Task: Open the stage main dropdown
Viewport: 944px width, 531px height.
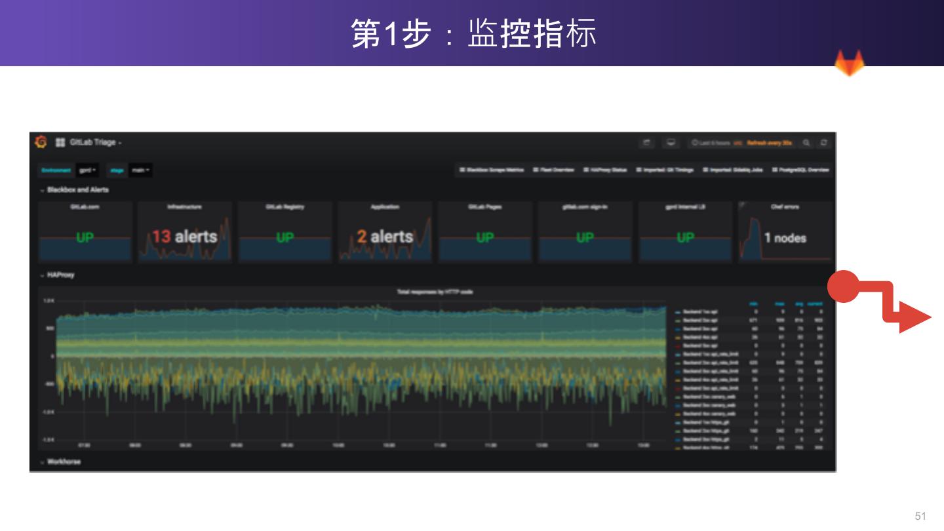Action: point(140,170)
